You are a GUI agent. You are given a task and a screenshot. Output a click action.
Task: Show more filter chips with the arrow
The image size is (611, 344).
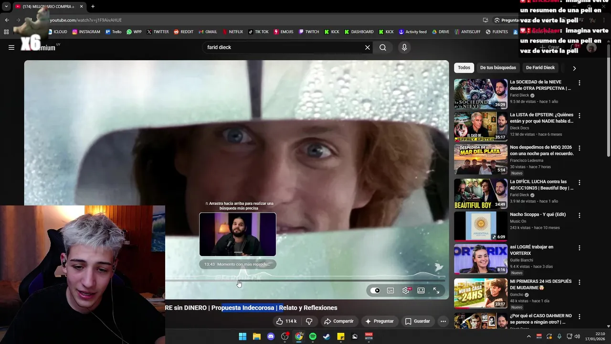pyautogui.click(x=574, y=68)
